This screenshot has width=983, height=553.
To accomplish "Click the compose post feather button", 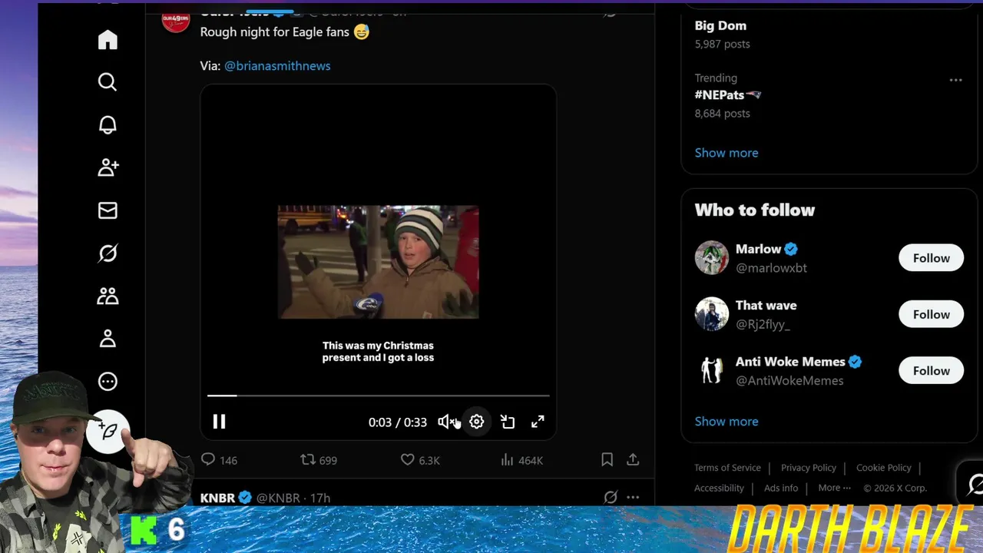I will click(108, 432).
